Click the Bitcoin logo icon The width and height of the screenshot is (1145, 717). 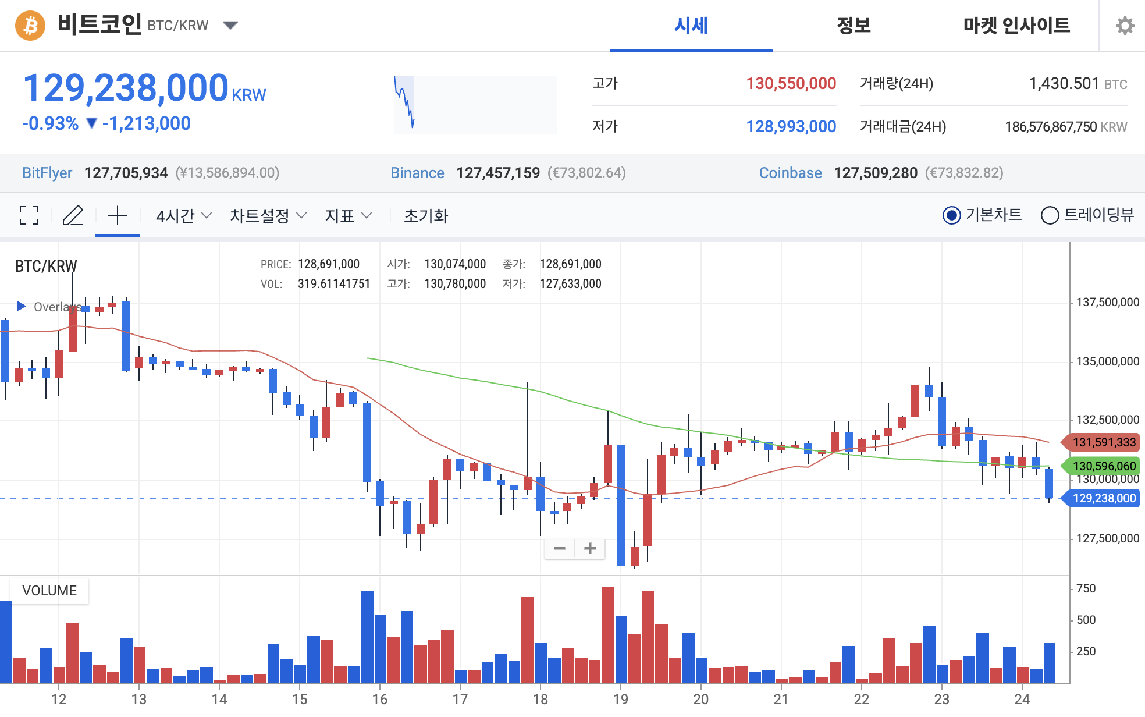[x=30, y=24]
